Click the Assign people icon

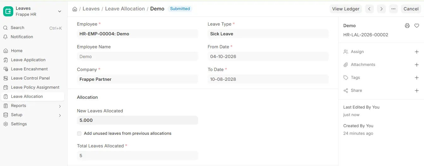[346, 52]
